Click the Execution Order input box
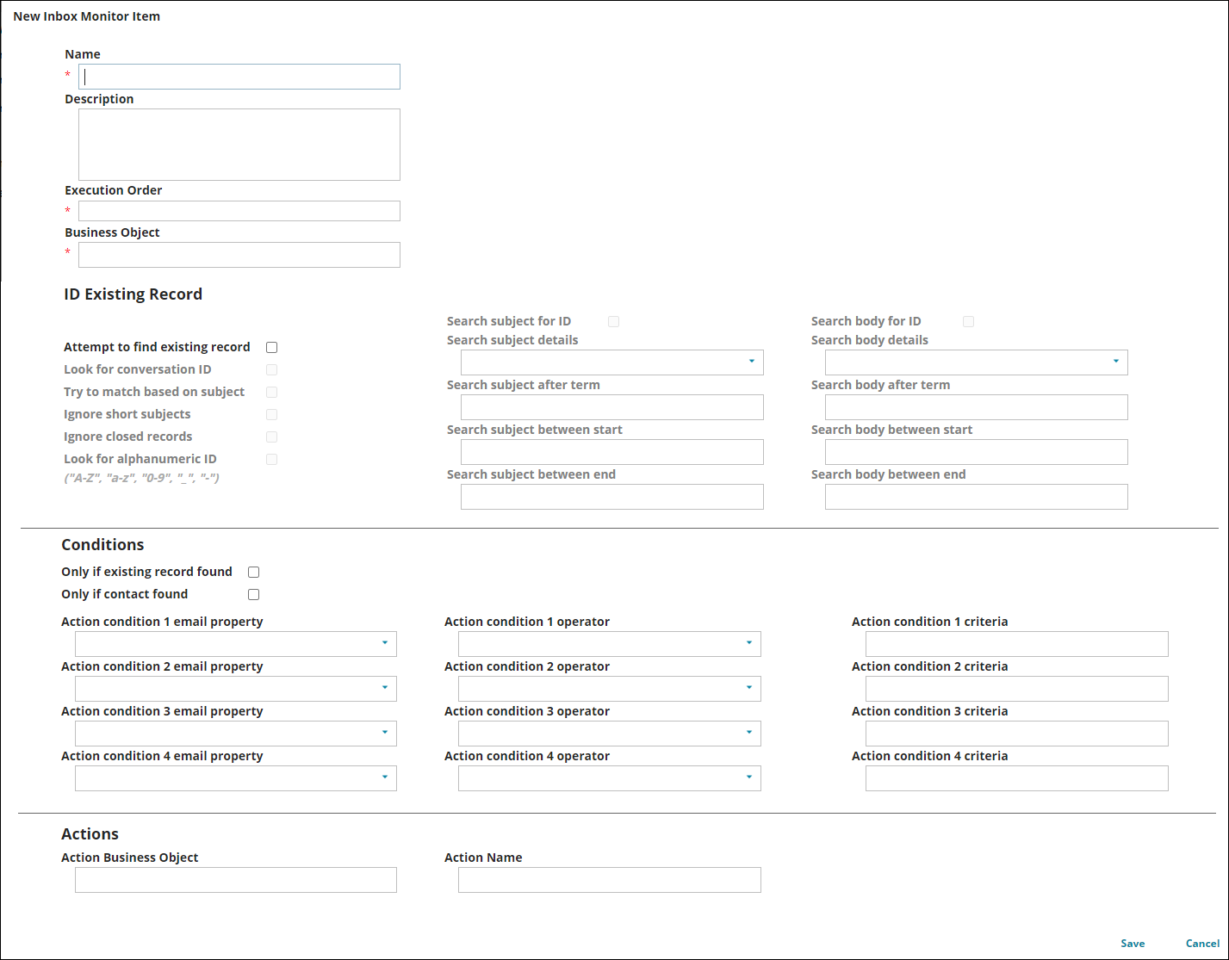The image size is (1229, 960). [239, 210]
